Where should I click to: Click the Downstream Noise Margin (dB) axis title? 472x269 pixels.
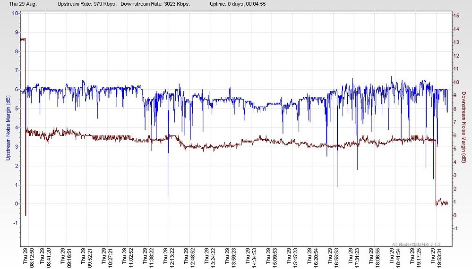point(463,127)
